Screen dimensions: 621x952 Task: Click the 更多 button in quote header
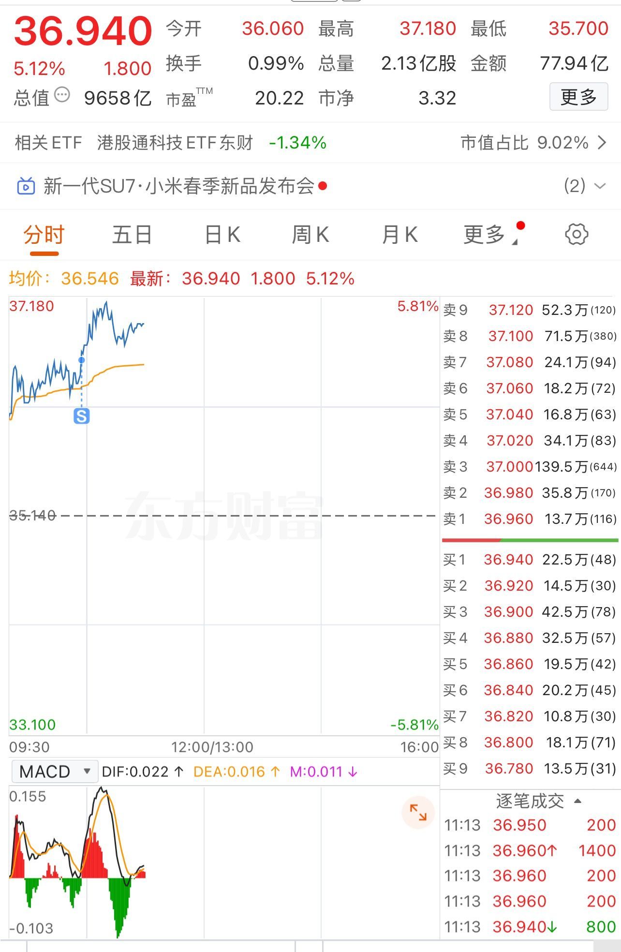(578, 97)
